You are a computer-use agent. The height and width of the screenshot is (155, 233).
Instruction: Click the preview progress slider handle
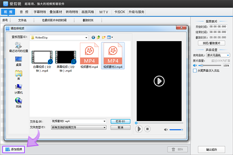click(136, 123)
